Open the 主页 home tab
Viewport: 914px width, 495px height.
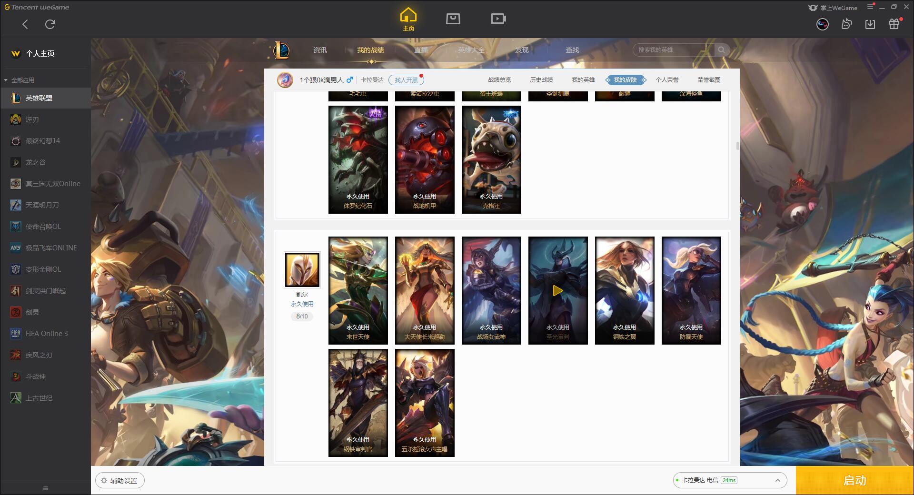click(408, 20)
